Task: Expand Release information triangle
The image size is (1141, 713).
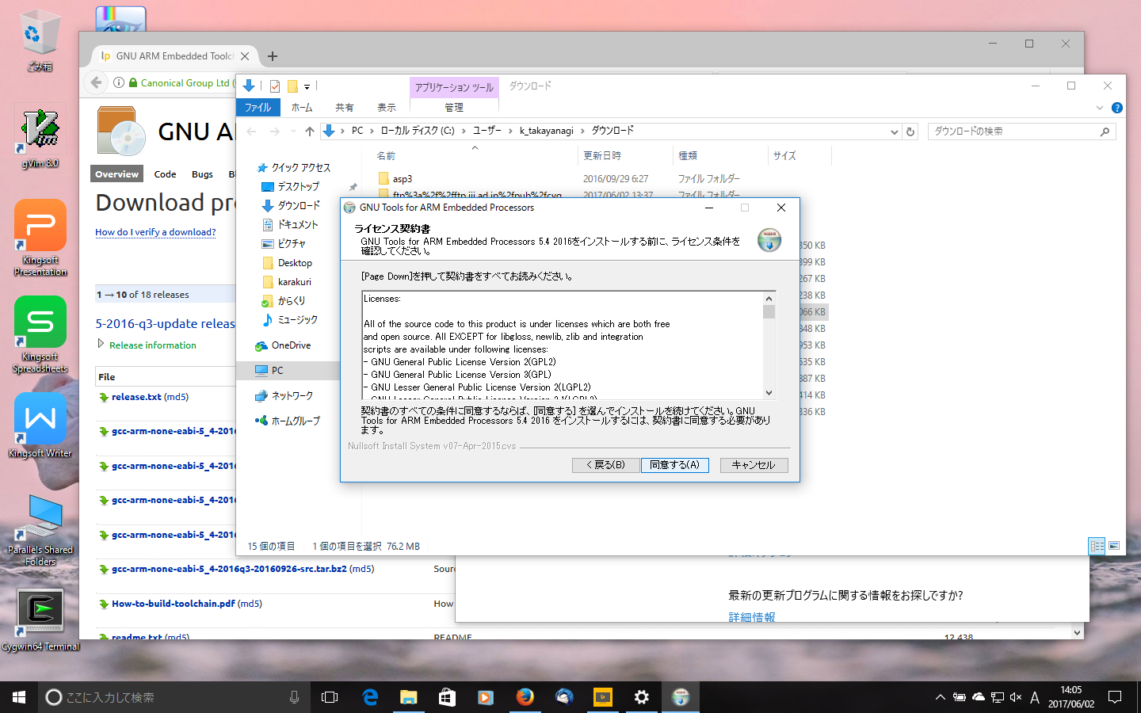Action: (x=101, y=344)
